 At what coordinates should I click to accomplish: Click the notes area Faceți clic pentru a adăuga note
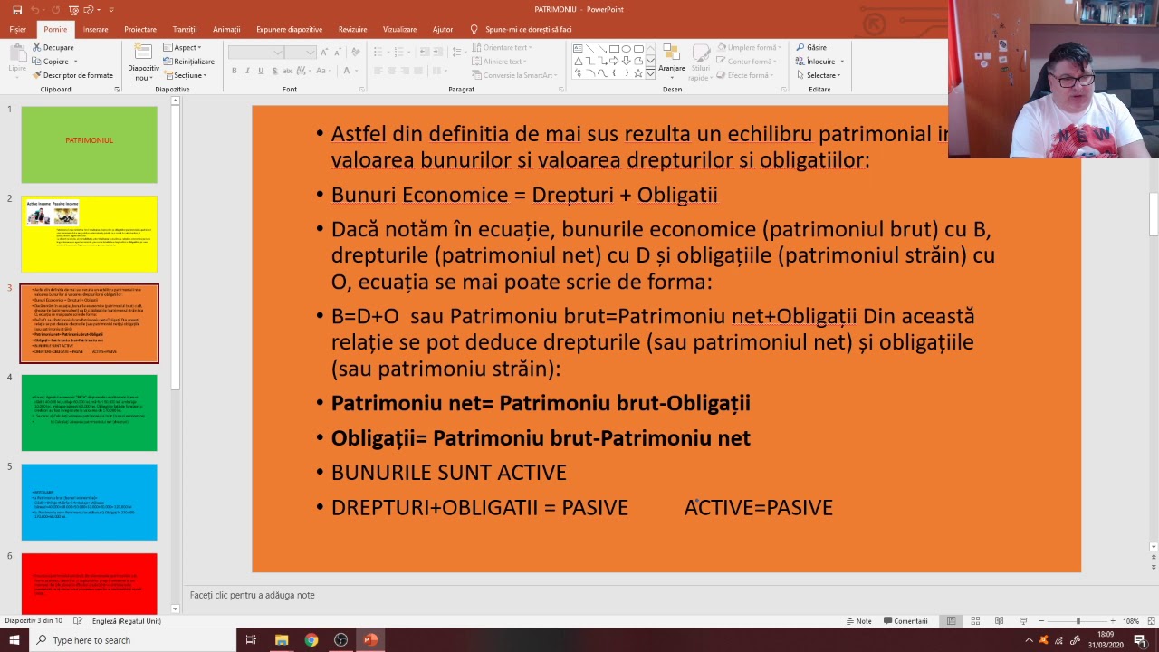tap(253, 595)
